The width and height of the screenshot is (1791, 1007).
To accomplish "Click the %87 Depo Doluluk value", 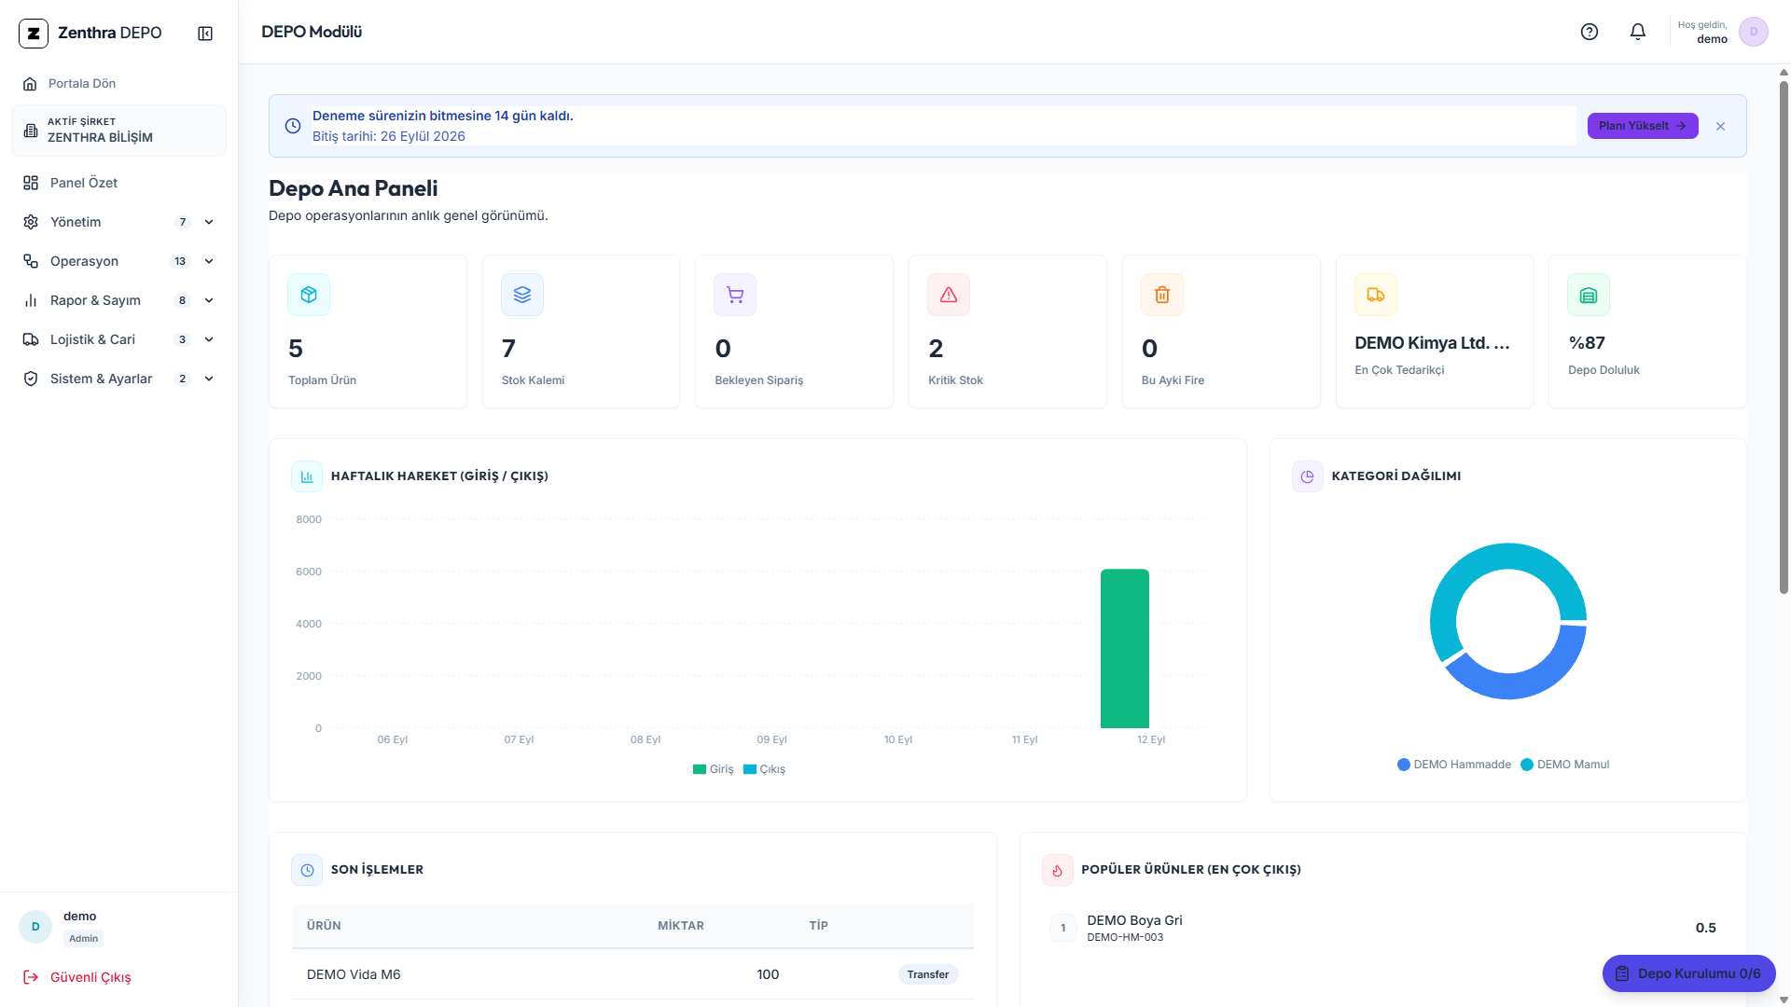I will tap(1587, 343).
